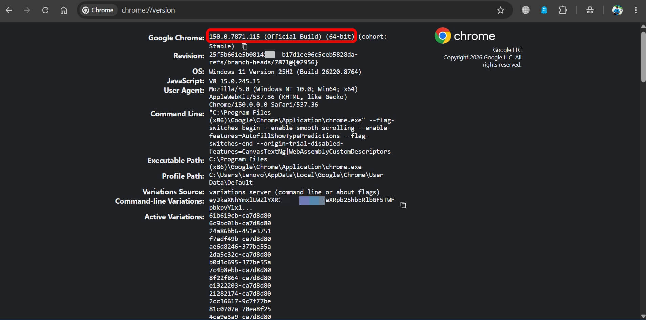Viewport: 646px width, 320px height.
Task: Click variation 8f22f864-ca7d8d80
Action: coord(240,278)
